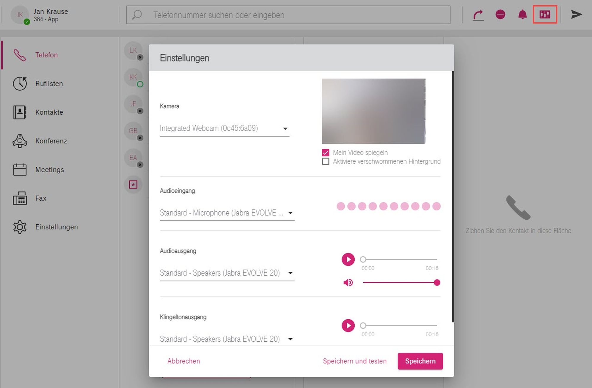
Task: Click the do-not-disturb icon in top bar
Action: (500, 15)
